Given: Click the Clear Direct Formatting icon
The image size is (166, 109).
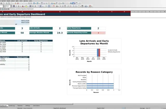Looking at the screenshot, I should point(18,3).
